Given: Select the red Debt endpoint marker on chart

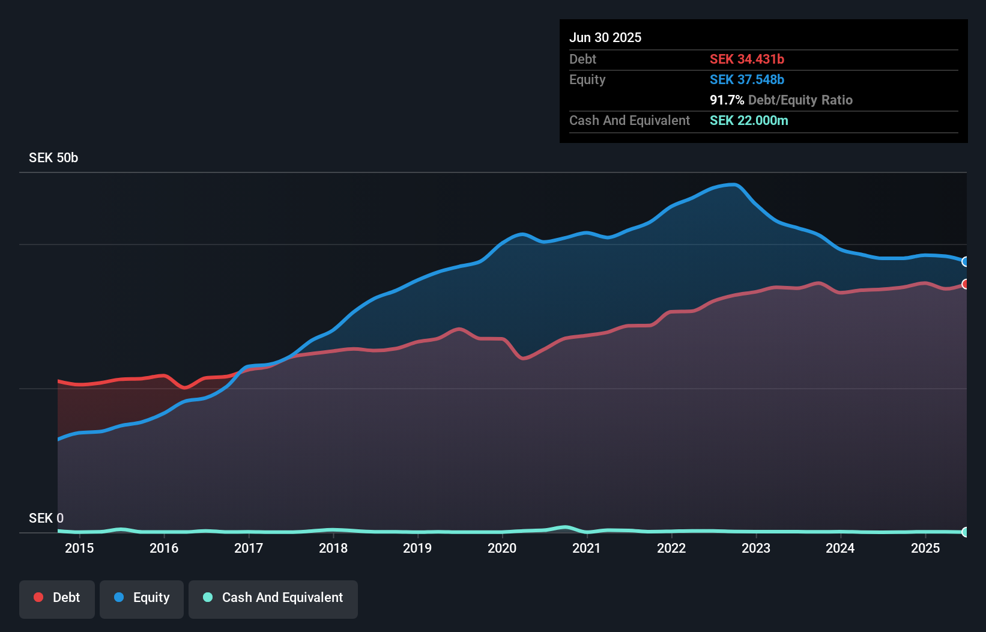Looking at the screenshot, I should click(966, 284).
